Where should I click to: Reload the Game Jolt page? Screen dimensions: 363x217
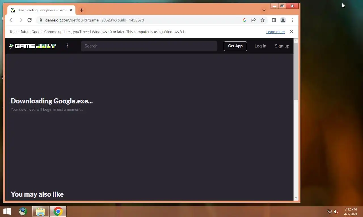click(x=29, y=20)
